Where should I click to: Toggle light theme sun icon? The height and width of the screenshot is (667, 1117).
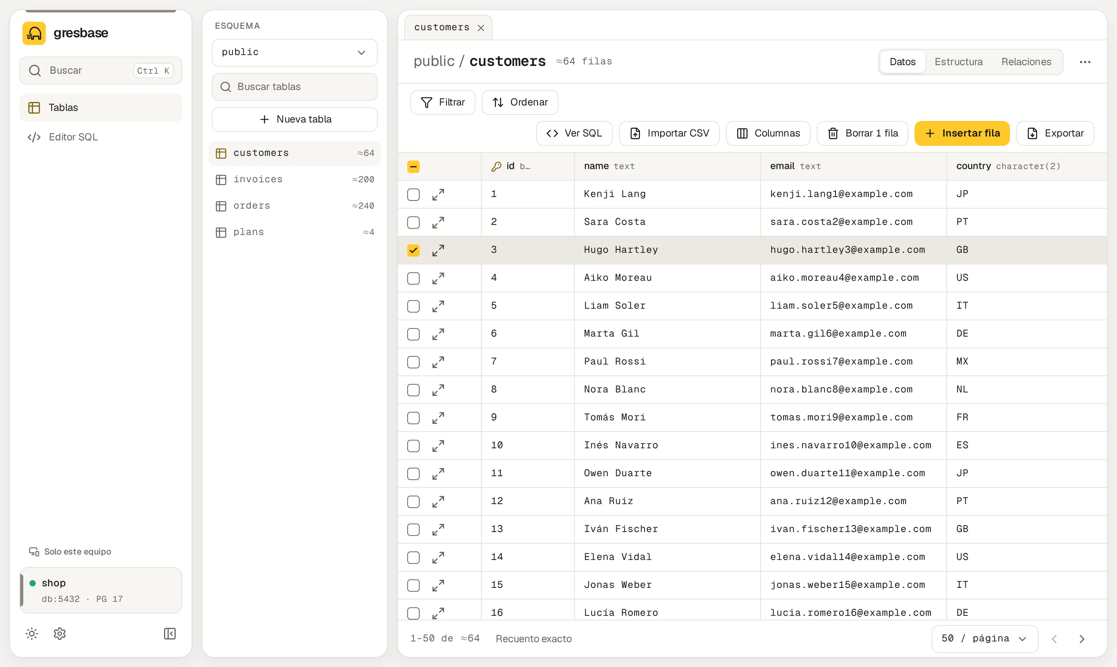pyautogui.click(x=32, y=634)
